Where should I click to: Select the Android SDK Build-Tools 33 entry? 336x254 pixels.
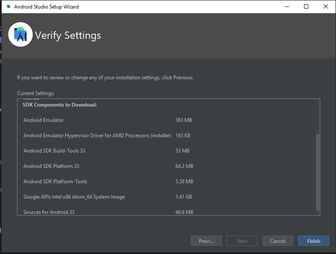pos(54,151)
